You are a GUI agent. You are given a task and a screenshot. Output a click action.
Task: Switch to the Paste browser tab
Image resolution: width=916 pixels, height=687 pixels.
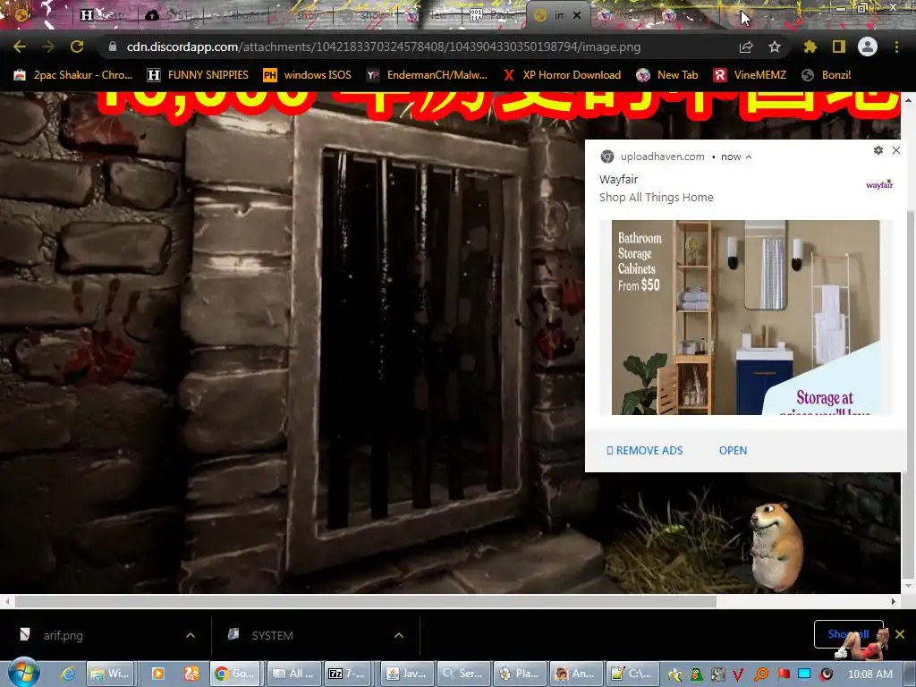click(x=494, y=15)
